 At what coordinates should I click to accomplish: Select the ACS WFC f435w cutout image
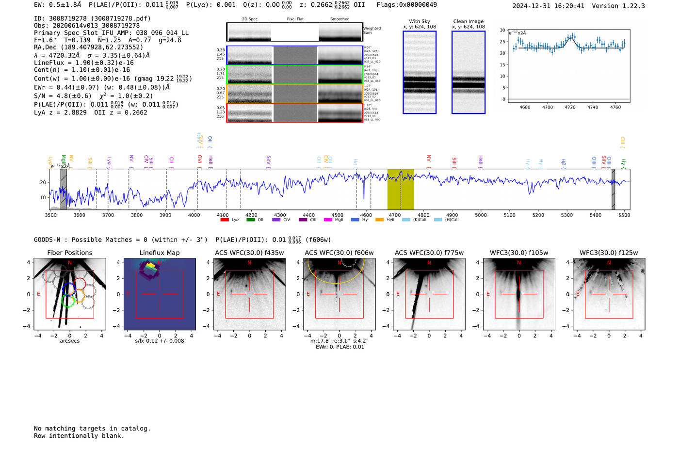point(249,294)
